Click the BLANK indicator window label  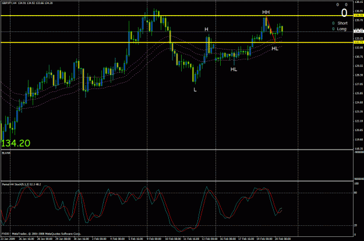point(6,153)
